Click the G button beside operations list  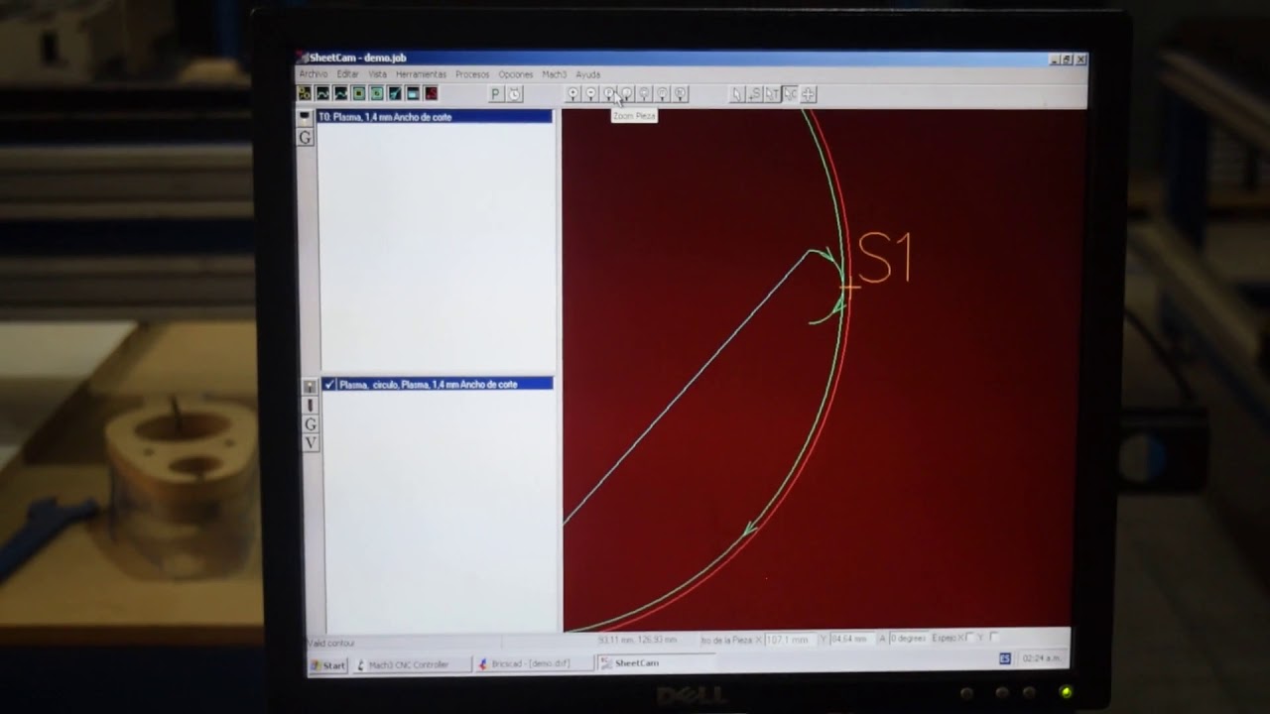click(311, 423)
